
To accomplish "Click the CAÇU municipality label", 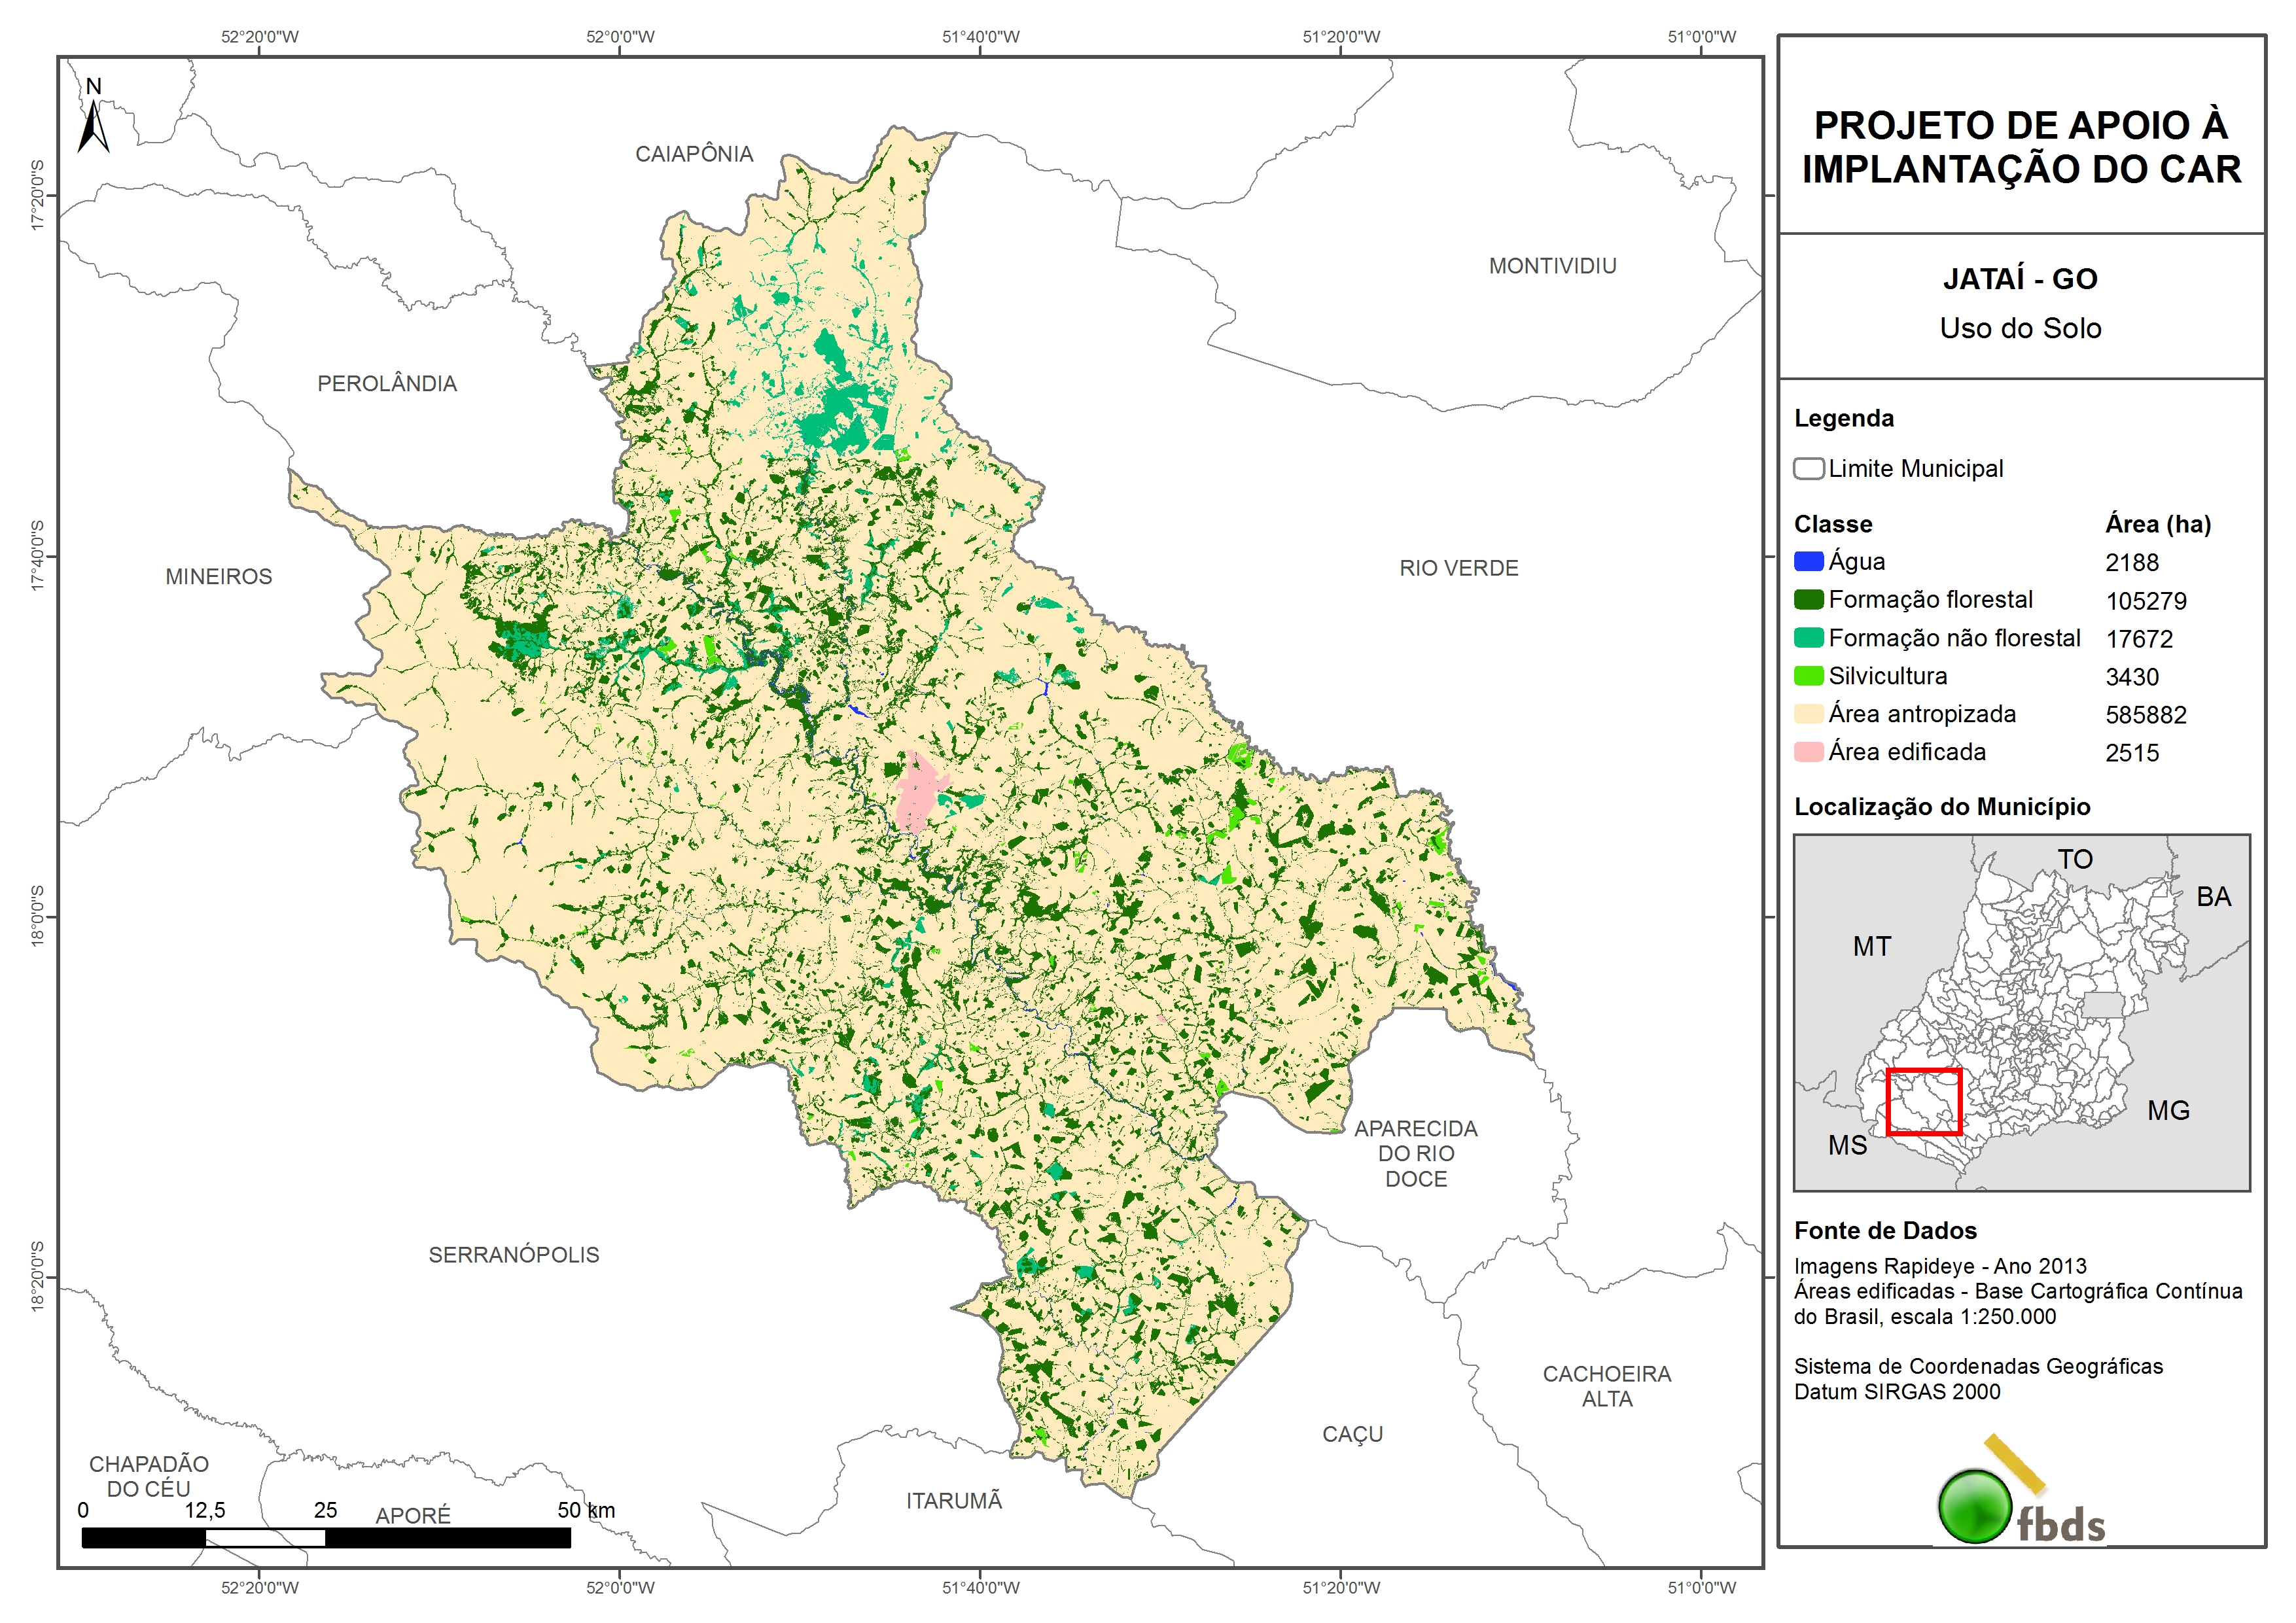I will (x=1353, y=1435).
